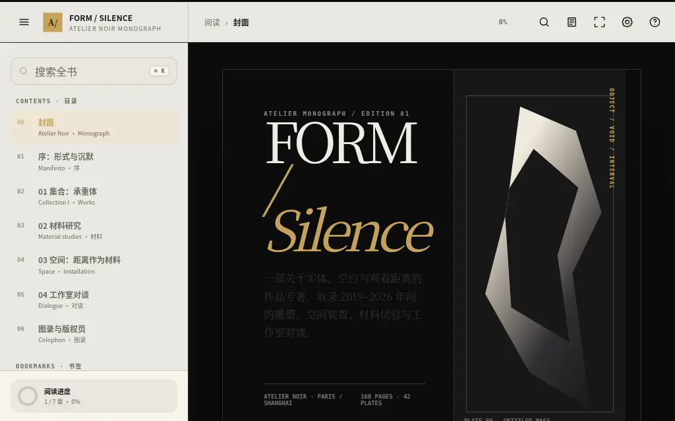675x421 pixels.
Task: Click the 封面 breadcrumb item
Action: (241, 22)
